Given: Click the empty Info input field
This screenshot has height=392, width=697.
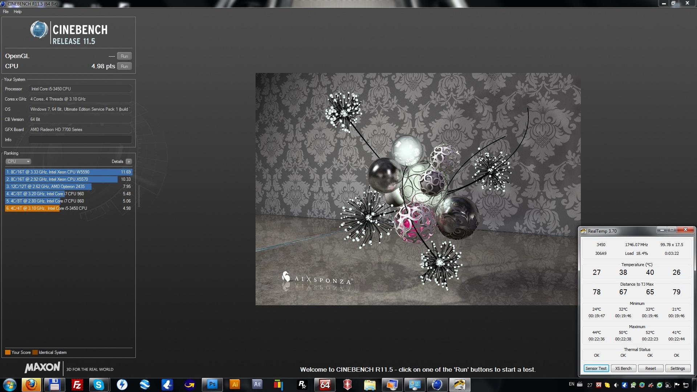Looking at the screenshot, I should tap(80, 140).
